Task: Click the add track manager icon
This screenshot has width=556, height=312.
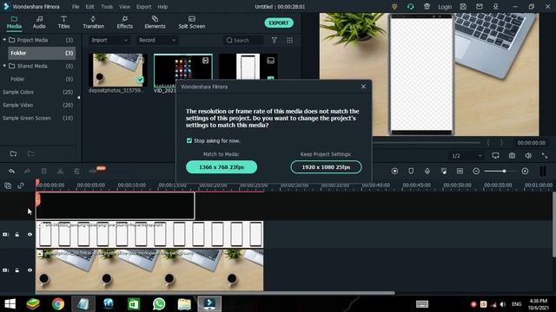Action: coord(8,185)
